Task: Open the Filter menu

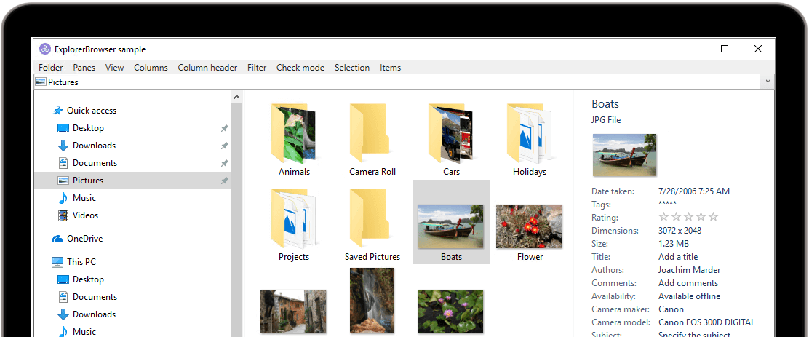Action: (x=257, y=68)
